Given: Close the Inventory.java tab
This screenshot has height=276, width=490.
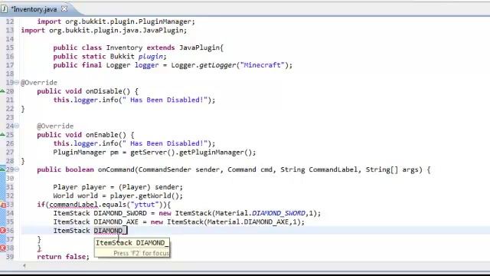Looking at the screenshot, I should click(64, 9).
